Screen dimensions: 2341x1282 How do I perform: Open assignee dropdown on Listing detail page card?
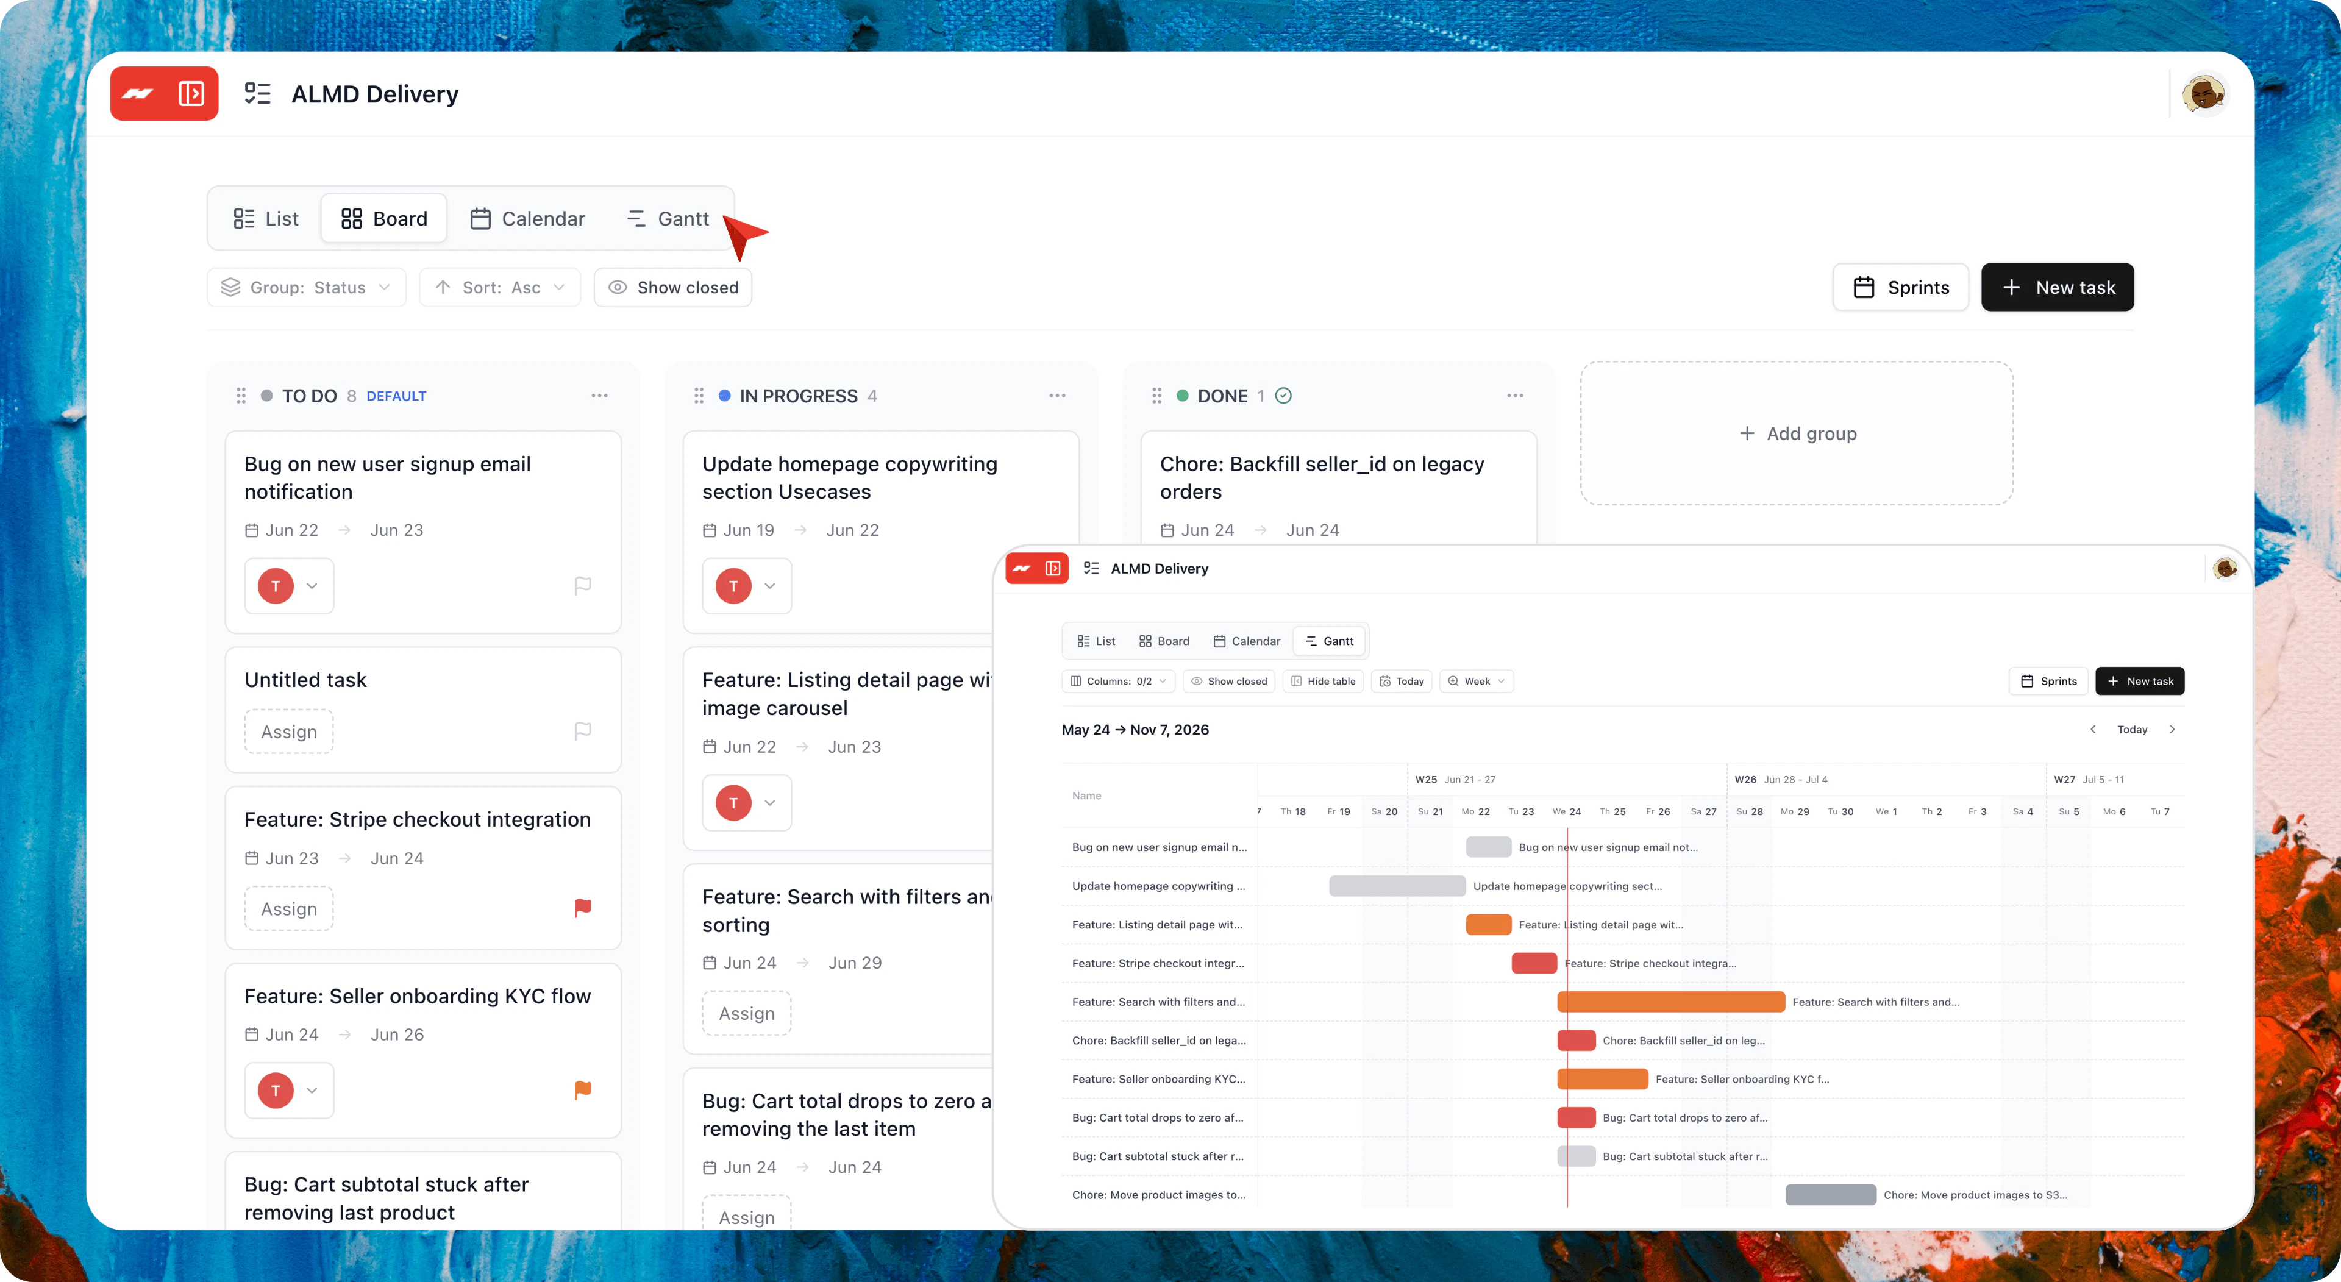[x=747, y=803]
